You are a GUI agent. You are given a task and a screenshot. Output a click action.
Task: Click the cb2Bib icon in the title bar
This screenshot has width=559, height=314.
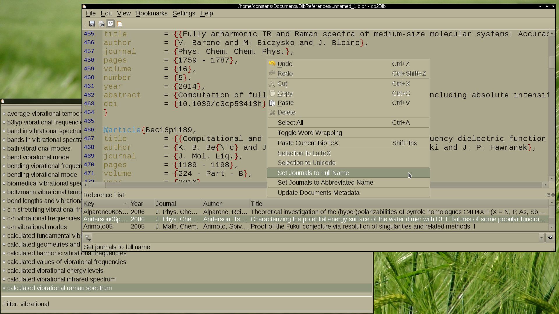tap(84, 6)
